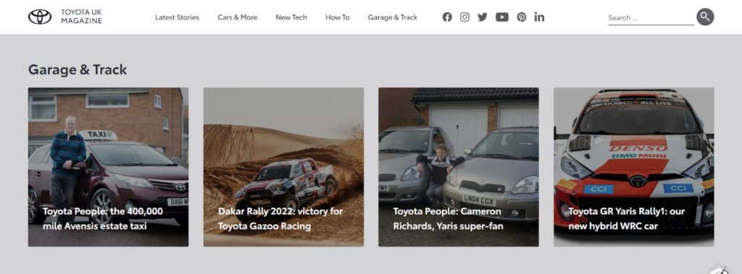Open the YouTube social icon
The image size is (742, 274).
point(502,17)
